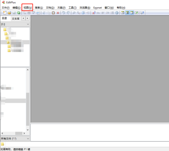
Task: Toggle the Hex Viewer toolbar button
Action: pos(98,13)
